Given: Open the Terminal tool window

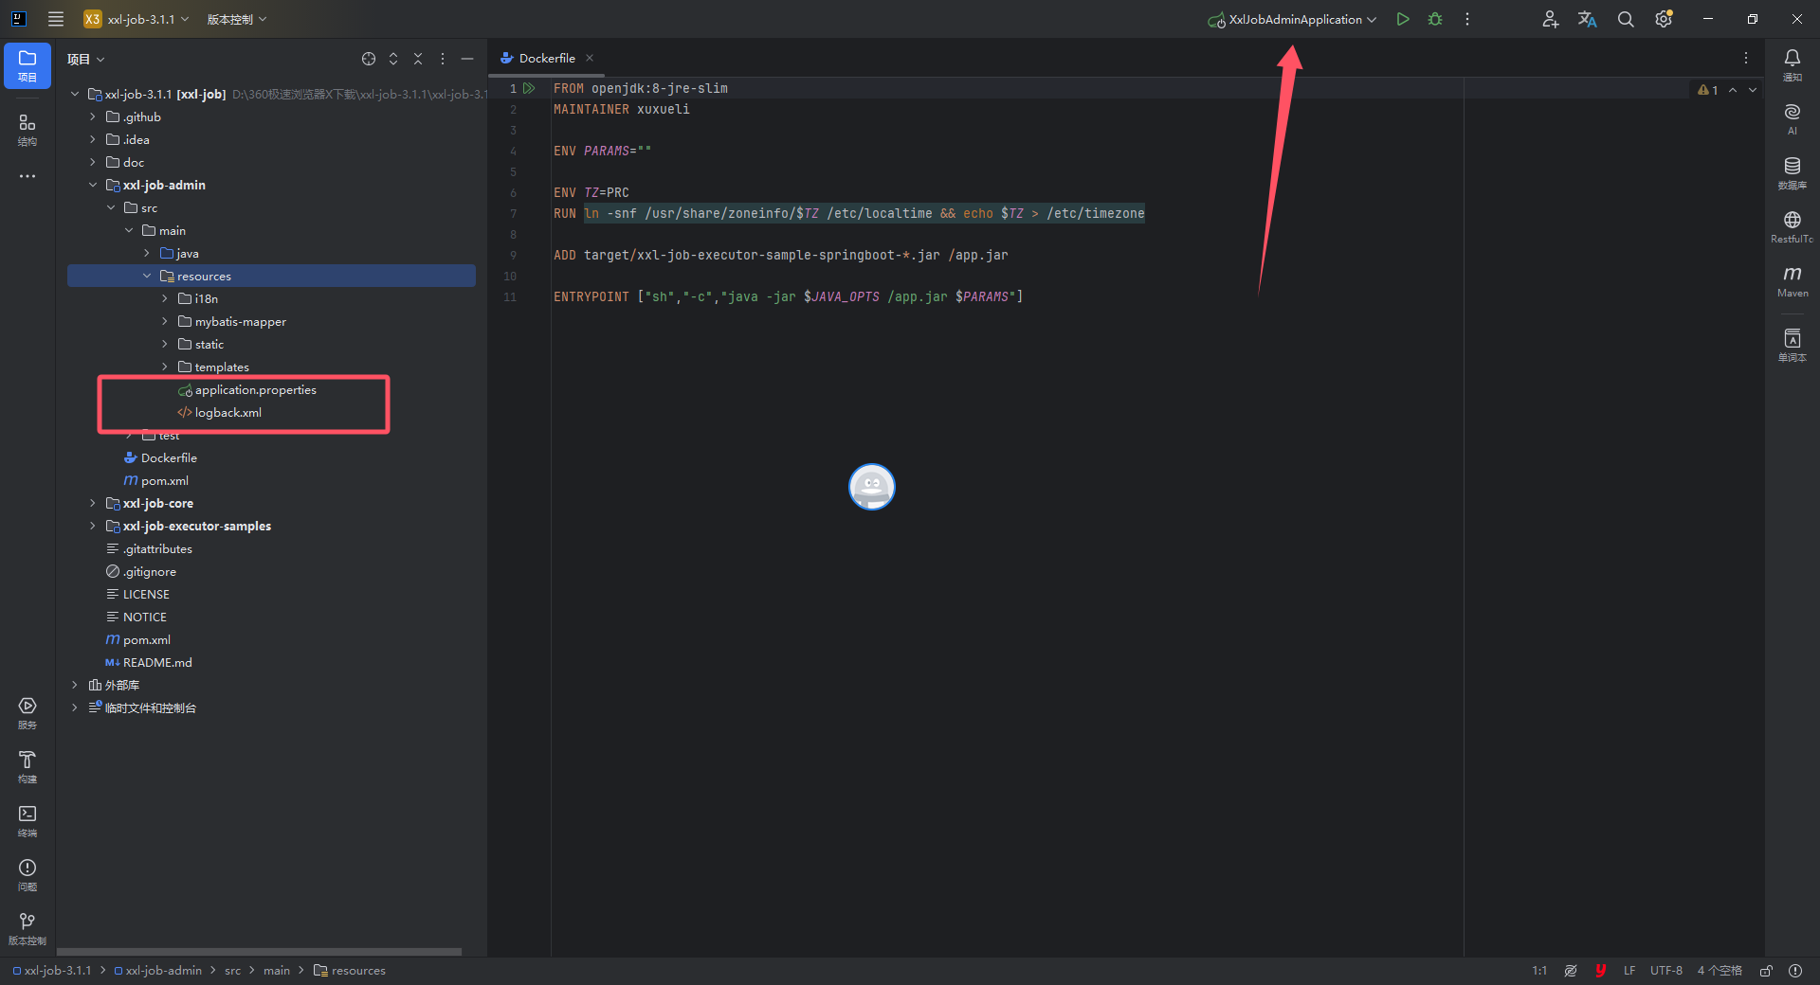Looking at the screenshot, I should point(27,819).
